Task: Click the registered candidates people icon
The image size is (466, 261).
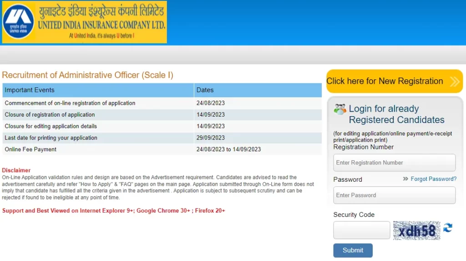Action: (339, 109)
